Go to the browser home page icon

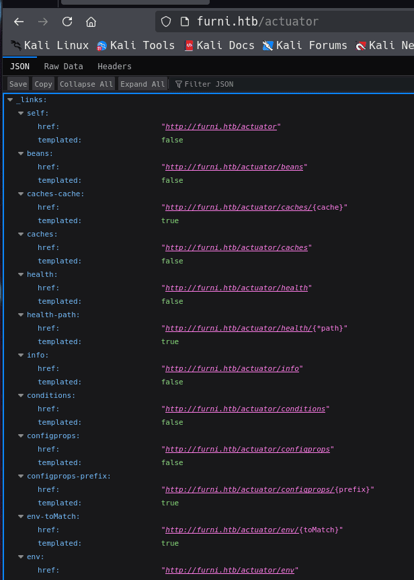tap(91, 22)
